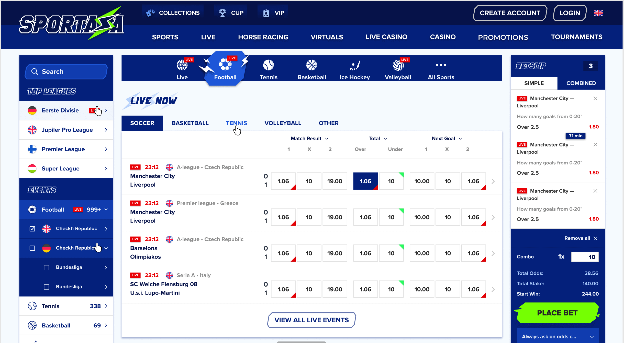Image resolution: width=624 pixels, height=343 pixels.
Task: Expand the Basketball events section
Action: tap(106, 325)
